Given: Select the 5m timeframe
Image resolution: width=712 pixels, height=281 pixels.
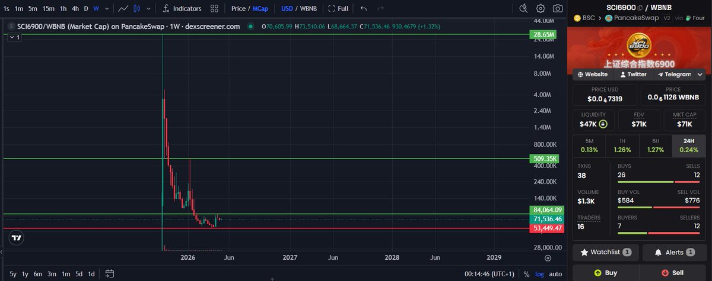Looking at the screenshot, I should coord(33,8).
